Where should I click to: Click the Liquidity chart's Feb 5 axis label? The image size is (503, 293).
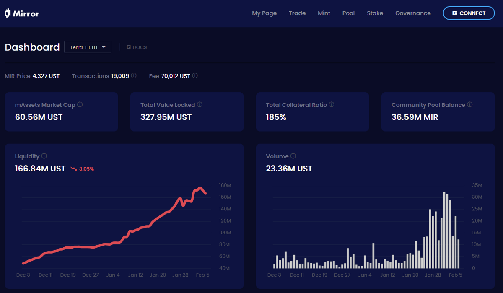[202, 275]
